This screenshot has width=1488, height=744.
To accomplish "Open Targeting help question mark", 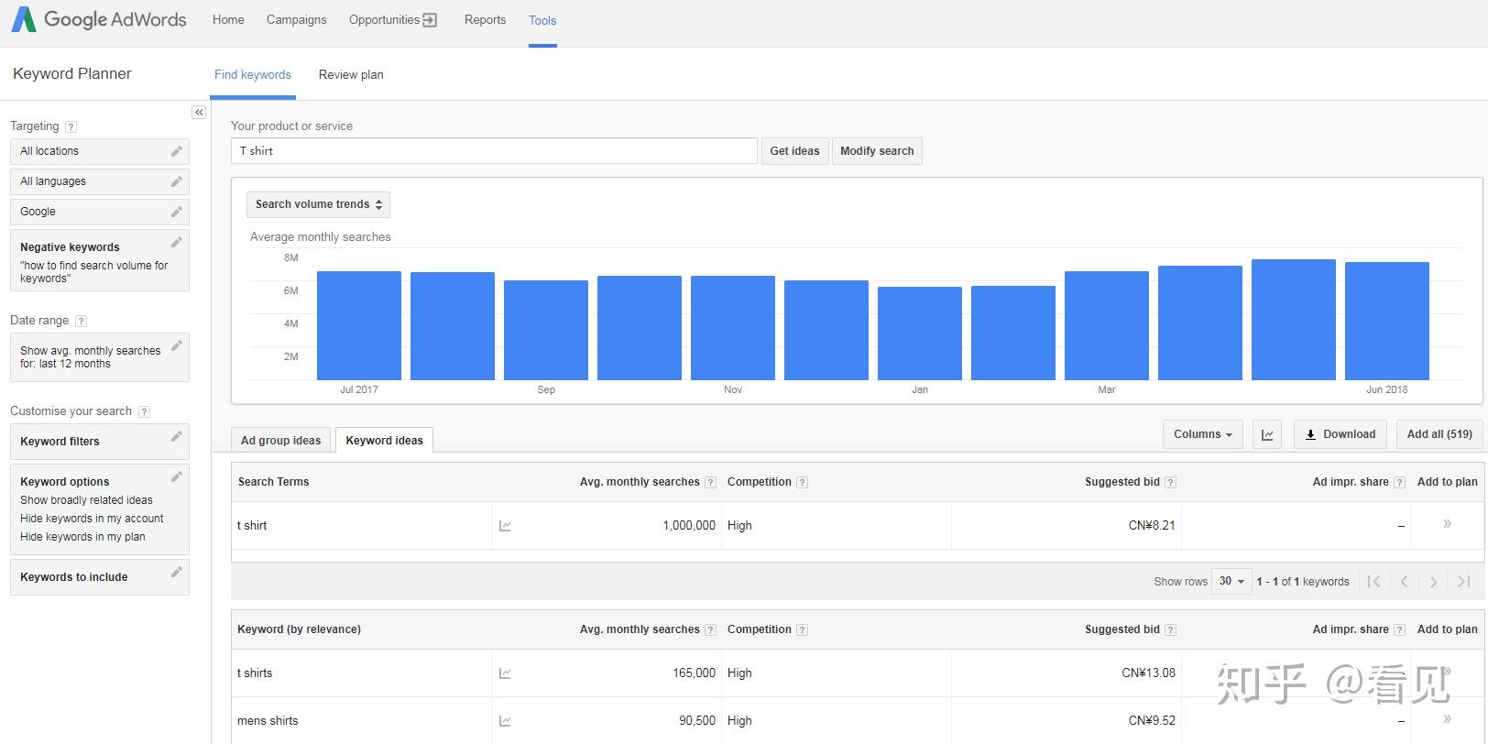I will (x=71, y=126).
